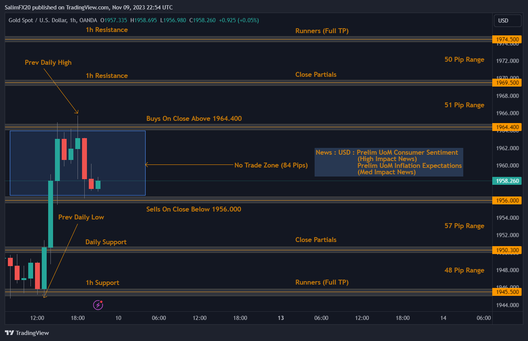Click the '10' date marker on time axis

pyautogui.click(x=118, y=318)
